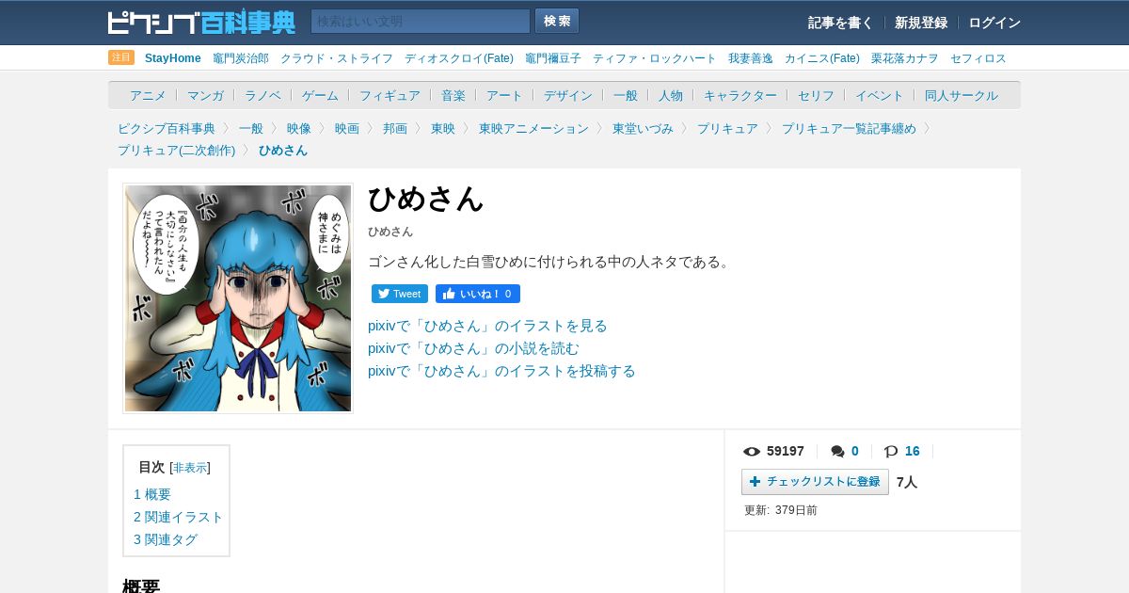Toggle table of contents 非表示 link
This screenshot has width=1129, height=593.
point(190,468)
